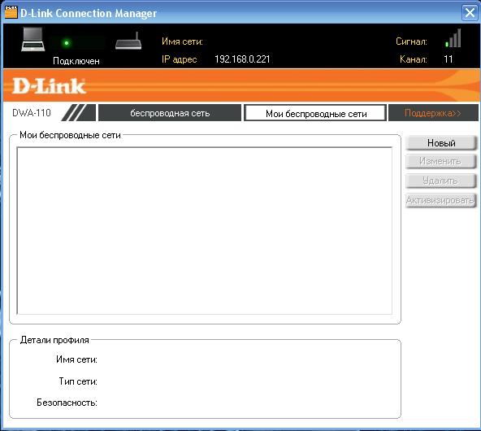
Task: Select the Мои беспроводные сети tab
Action: coord(315,113)
